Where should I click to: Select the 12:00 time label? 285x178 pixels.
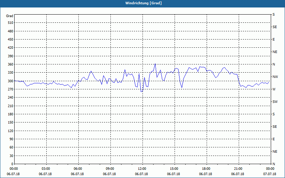point(141,169)
